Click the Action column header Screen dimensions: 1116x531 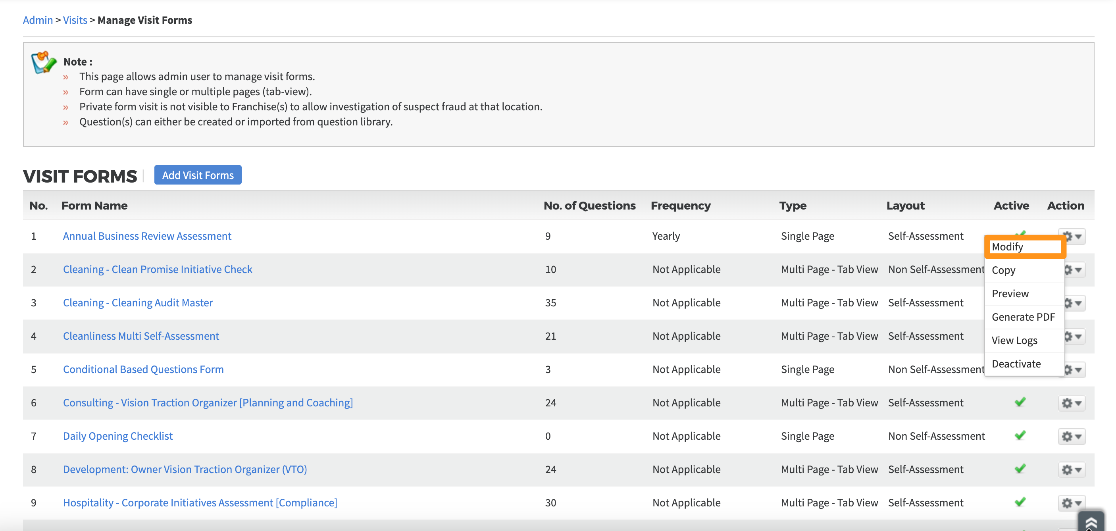pyautogui.click(x=1066, y=206)
